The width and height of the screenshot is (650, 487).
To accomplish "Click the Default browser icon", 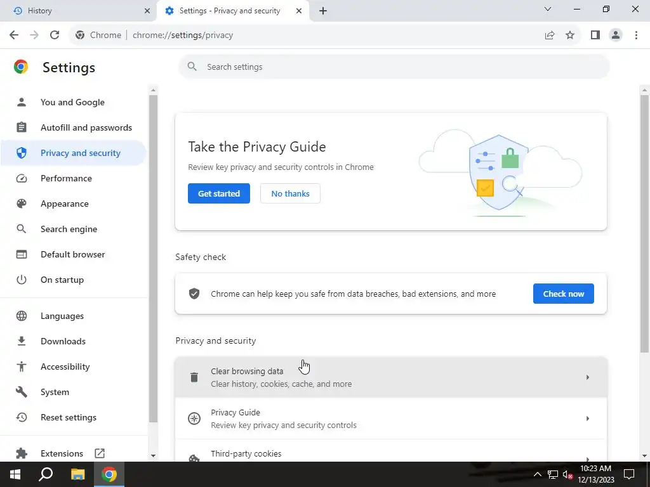I will [x=22, y=254].
